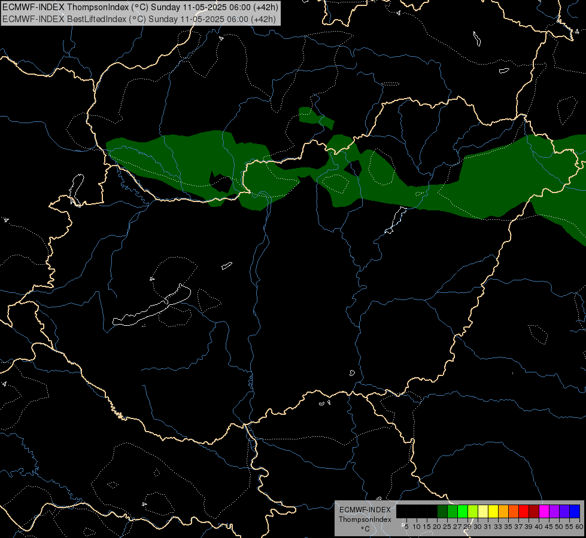586x538 pixels.
Task: Click the ThompsonIndex header line at top
Action: click(140, 7)
